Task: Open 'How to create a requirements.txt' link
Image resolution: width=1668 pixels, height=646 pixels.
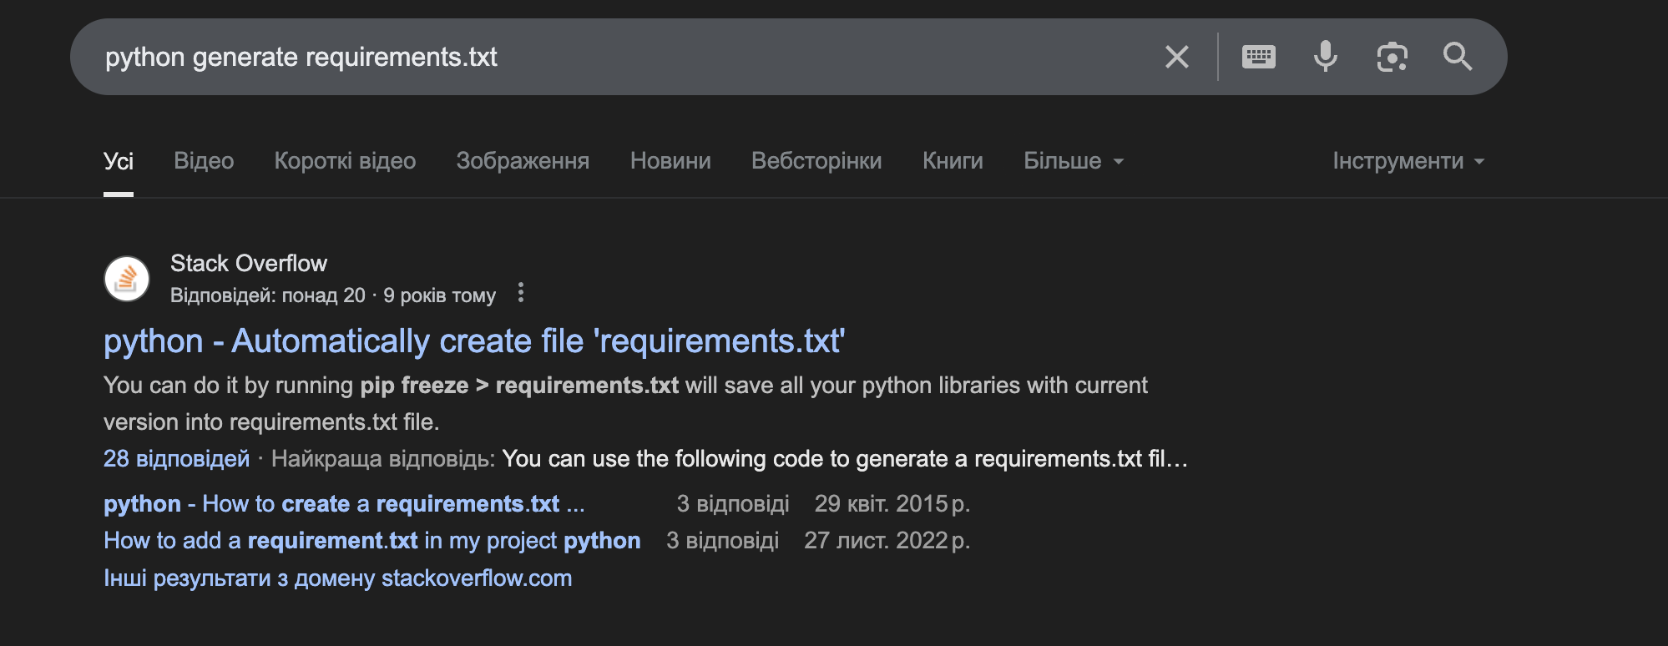Action: (344, 503)
